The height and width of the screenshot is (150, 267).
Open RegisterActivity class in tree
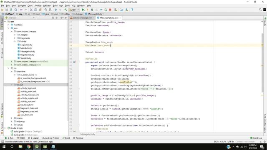click(x=27, y=55)
